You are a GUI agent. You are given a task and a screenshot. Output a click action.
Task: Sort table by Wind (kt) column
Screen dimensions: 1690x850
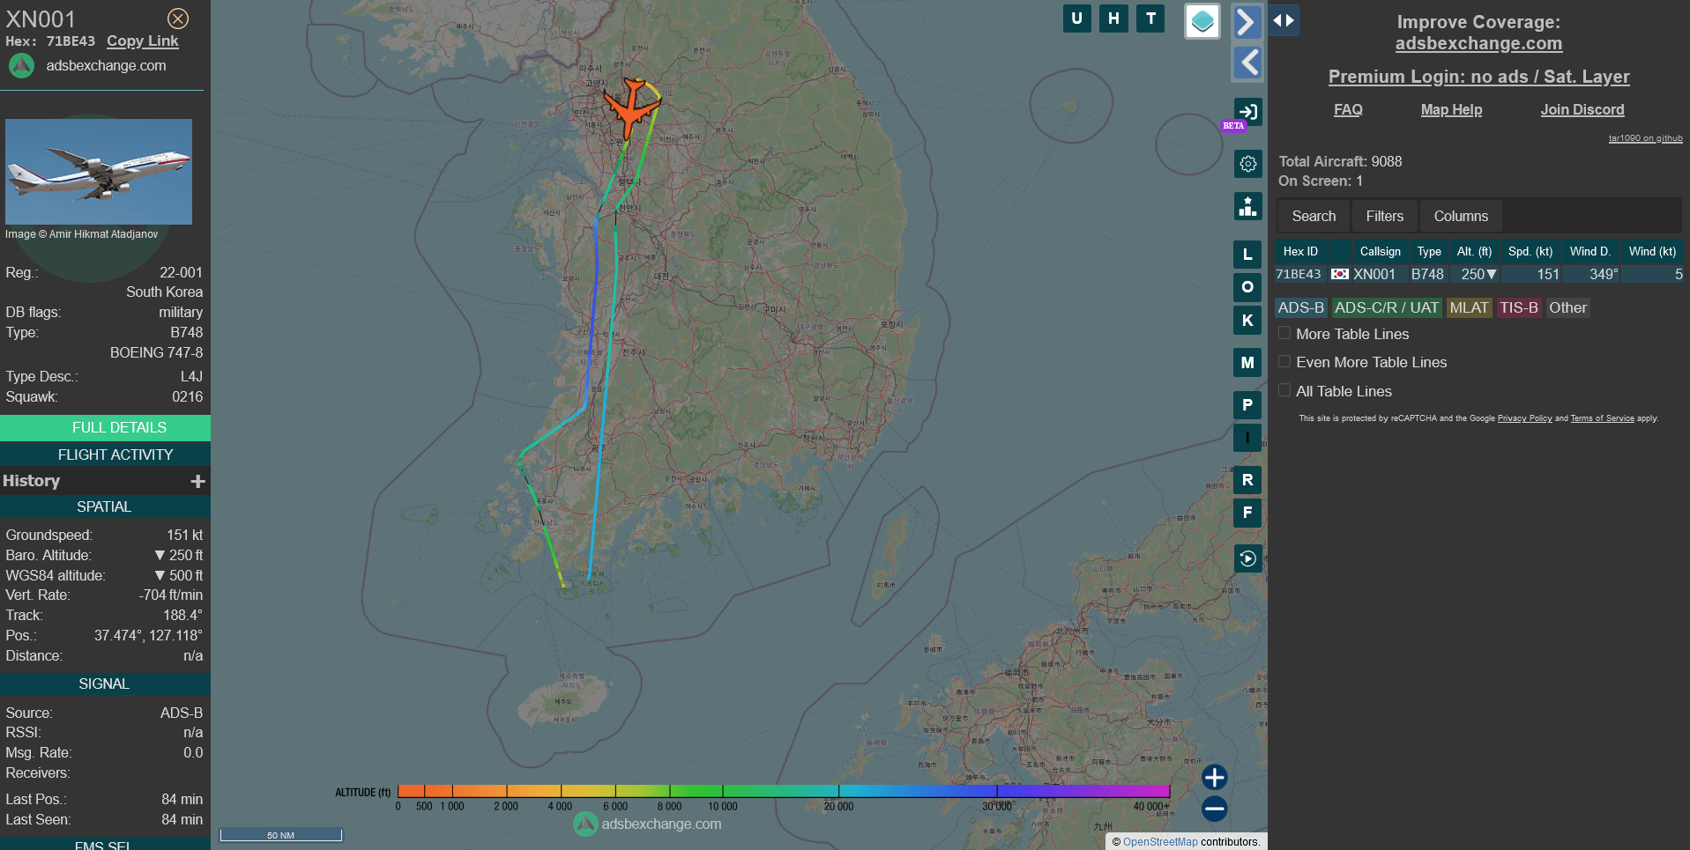click(x=1652, y=252)
